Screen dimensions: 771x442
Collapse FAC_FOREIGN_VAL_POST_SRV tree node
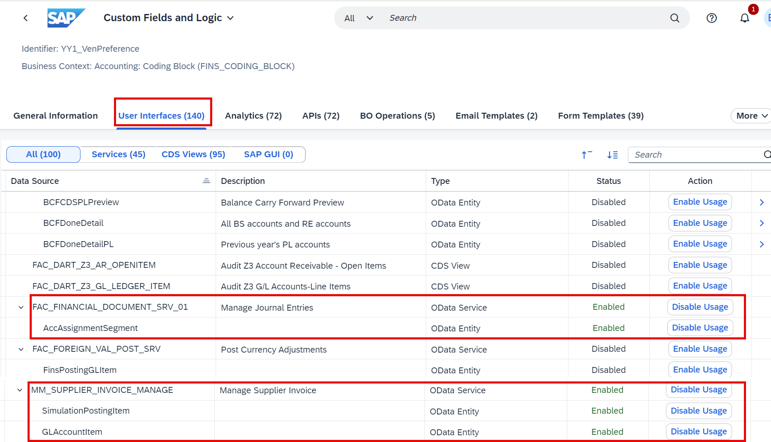pos(21,349)
